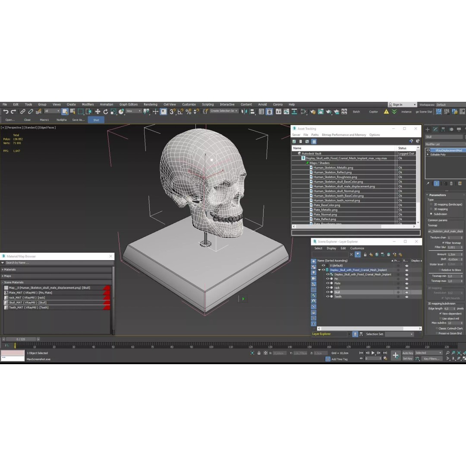Click the Shot button in the macro toolbar
This screenshot has width=466, height=466.
click(96, 120)
